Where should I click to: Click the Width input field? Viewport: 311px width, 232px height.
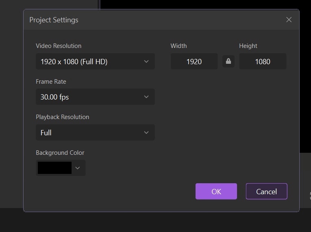click(194, 62)
